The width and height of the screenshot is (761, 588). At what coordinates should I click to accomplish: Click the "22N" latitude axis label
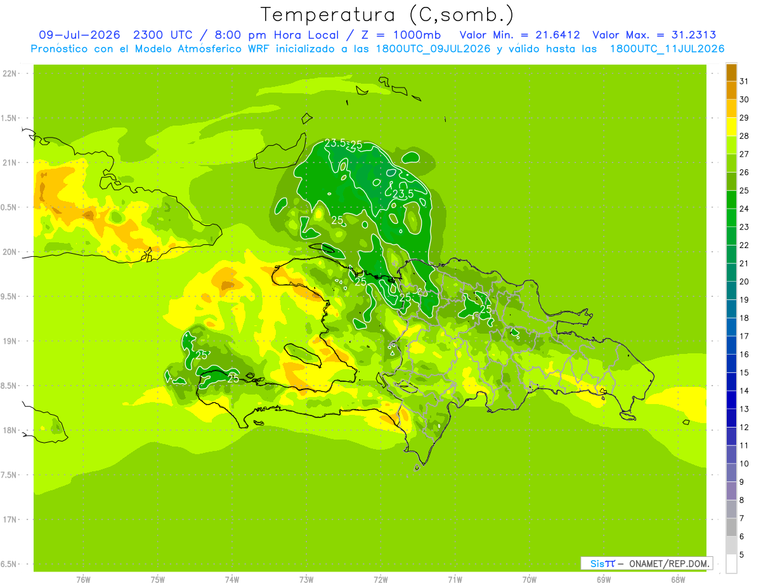click(9, 74)
